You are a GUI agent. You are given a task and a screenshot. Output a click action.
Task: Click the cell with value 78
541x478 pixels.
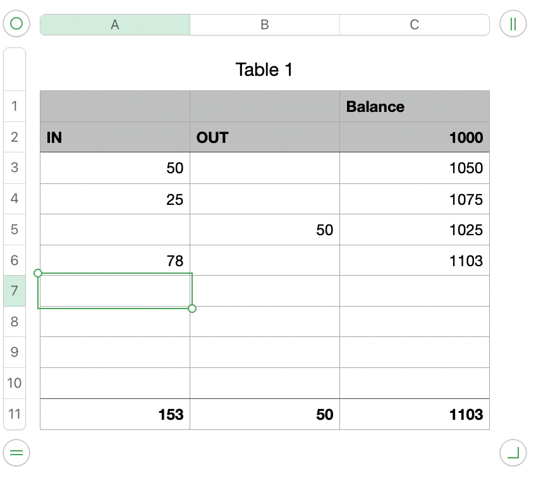(115, 260)
